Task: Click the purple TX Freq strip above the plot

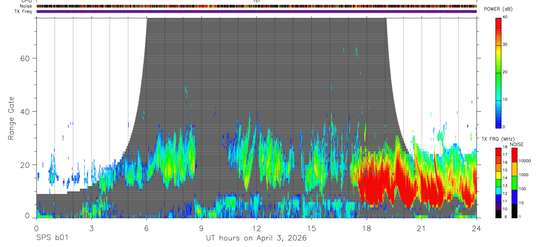Action: tap(257, 11)
